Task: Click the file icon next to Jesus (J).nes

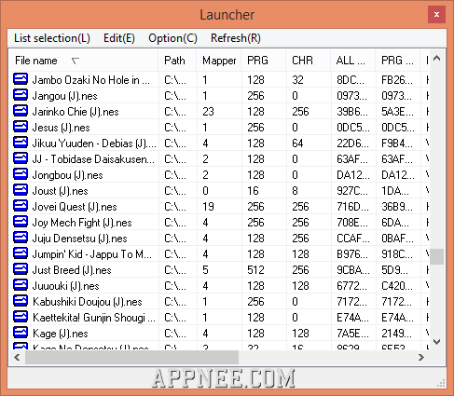Action: coord(21,127)
